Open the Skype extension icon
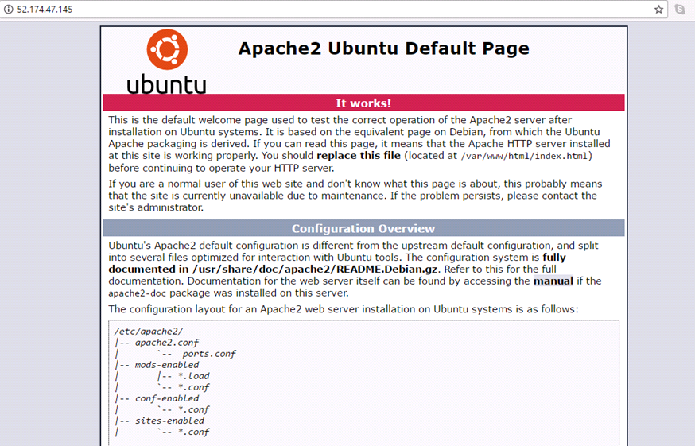 pyautogui.click(x=679, y=9)
